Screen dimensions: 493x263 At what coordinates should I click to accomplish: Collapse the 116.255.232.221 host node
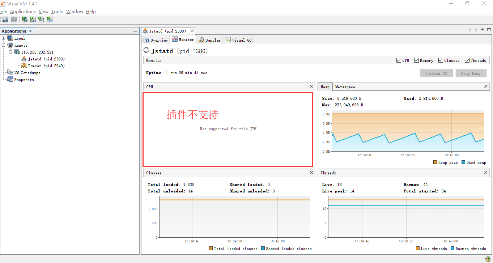click(10, 52)
